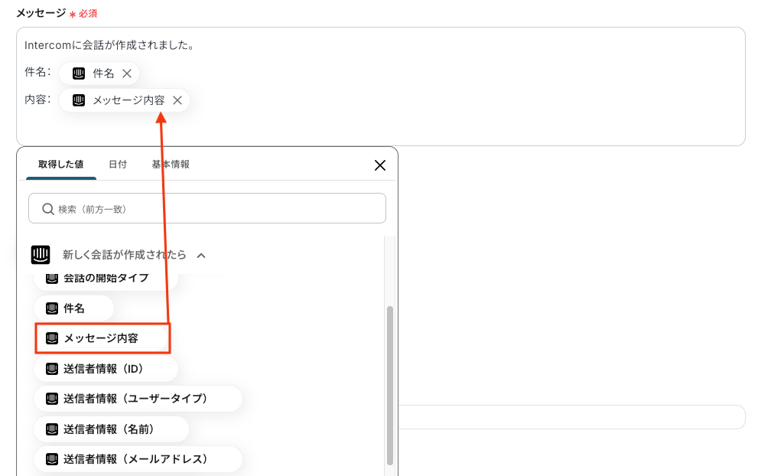Focus the 検索（前方一致） search field
The height and width of the screenshot is (476, 761).
(x=214, y=208)
